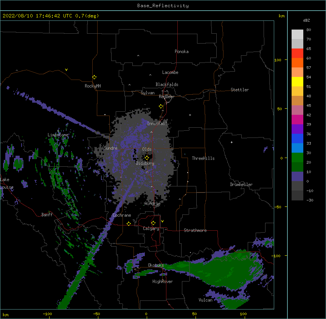Click the Stettler city label
Viewport: 326px width, 319px height.
(x=240, y=90)
